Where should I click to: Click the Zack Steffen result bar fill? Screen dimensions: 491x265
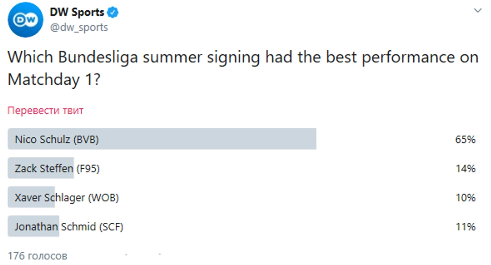tap(41, 168)
